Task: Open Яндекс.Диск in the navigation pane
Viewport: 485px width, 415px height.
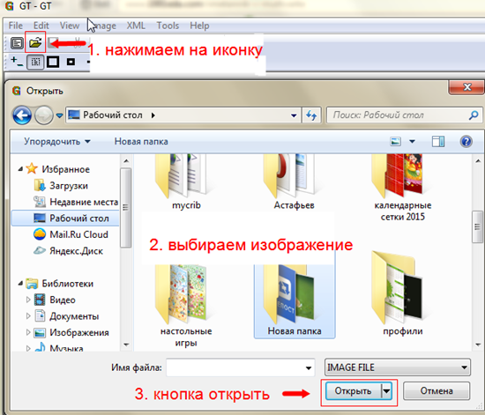Action: pos(76,251)
